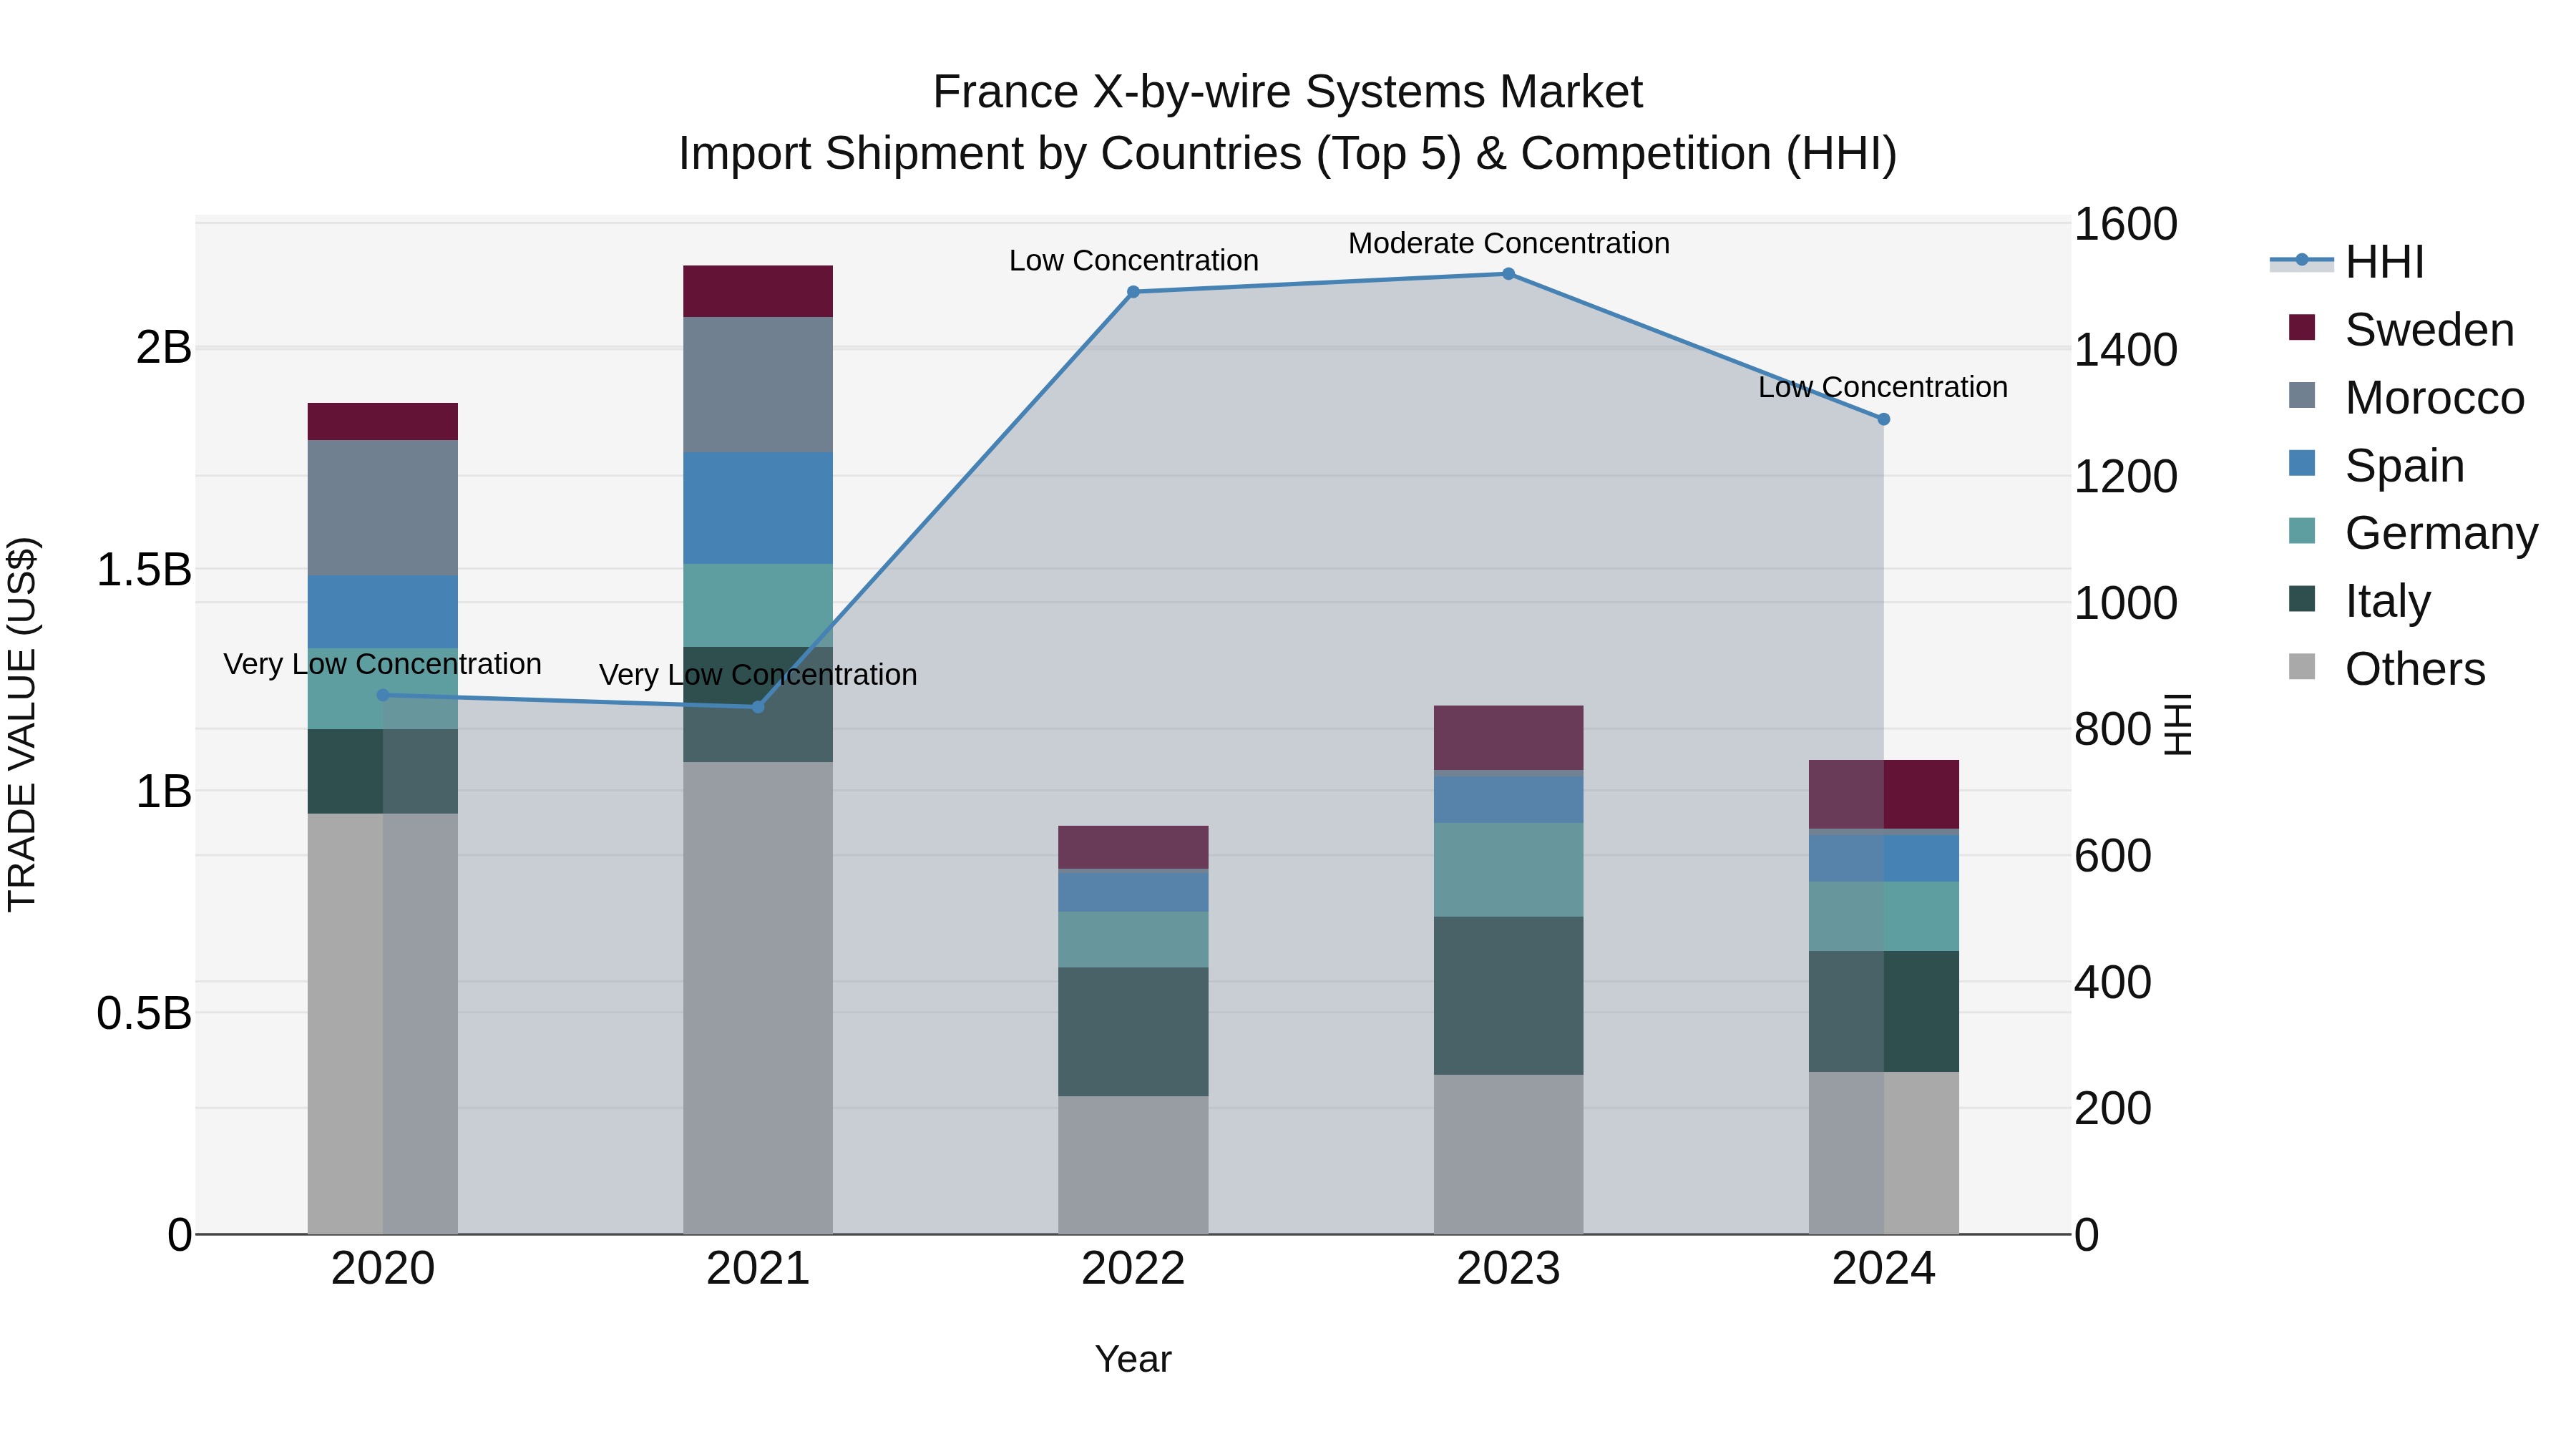Click the 2022 Italy bar segment
Viewport: 2576px width, 1449px height.
(1133, 1032)
